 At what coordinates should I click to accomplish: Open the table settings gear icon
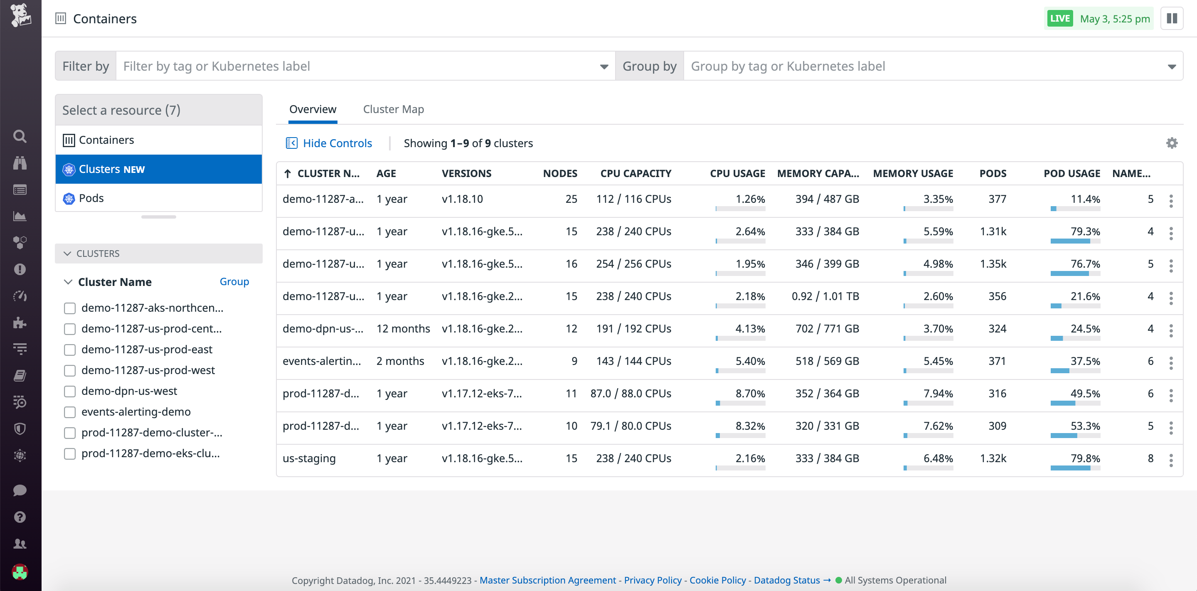1172,143
